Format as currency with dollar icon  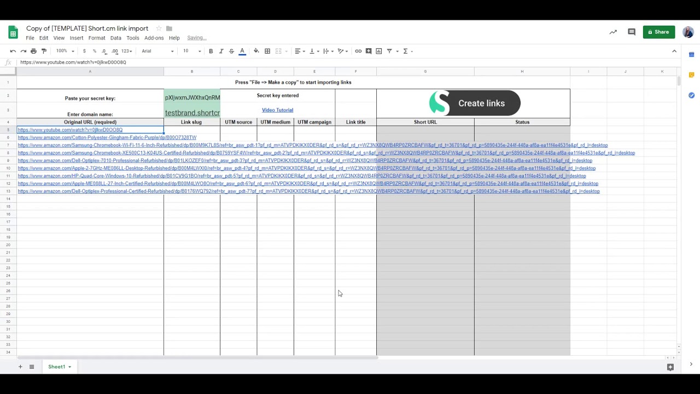84,51
